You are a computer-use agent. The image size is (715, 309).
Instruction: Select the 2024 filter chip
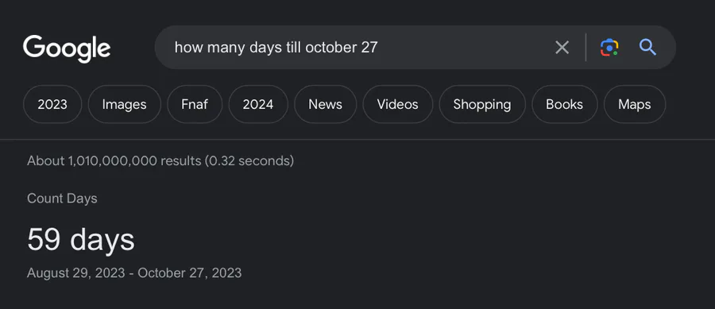click(258, 104)
